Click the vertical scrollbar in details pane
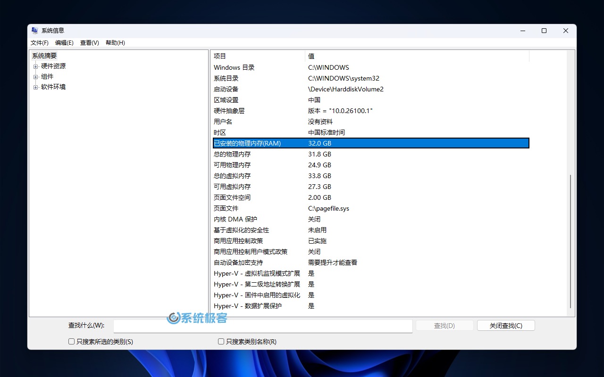 click(570, 240)
